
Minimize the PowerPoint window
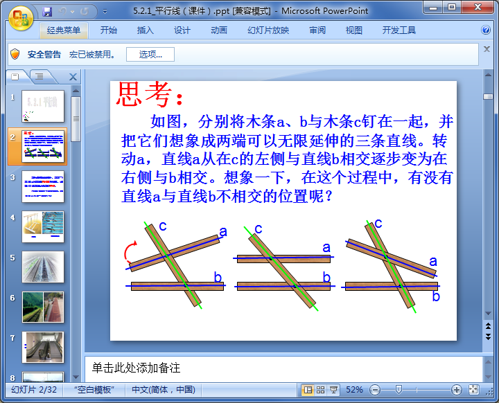click(x=433, y=8)
